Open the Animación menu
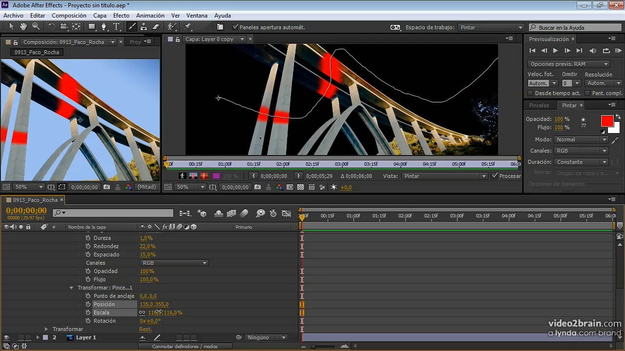 tap(150, 16)
